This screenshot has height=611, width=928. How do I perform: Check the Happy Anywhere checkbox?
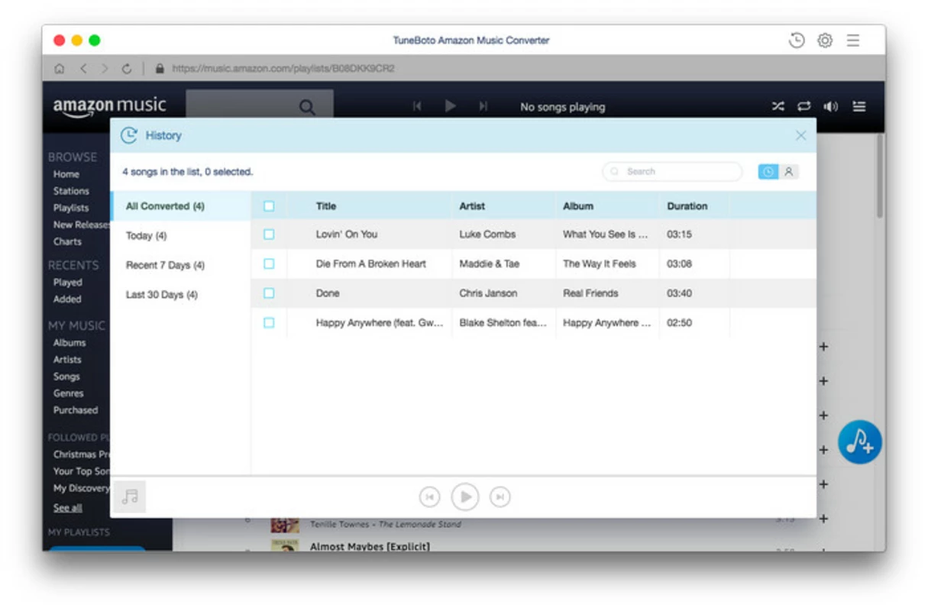point(269,323)
